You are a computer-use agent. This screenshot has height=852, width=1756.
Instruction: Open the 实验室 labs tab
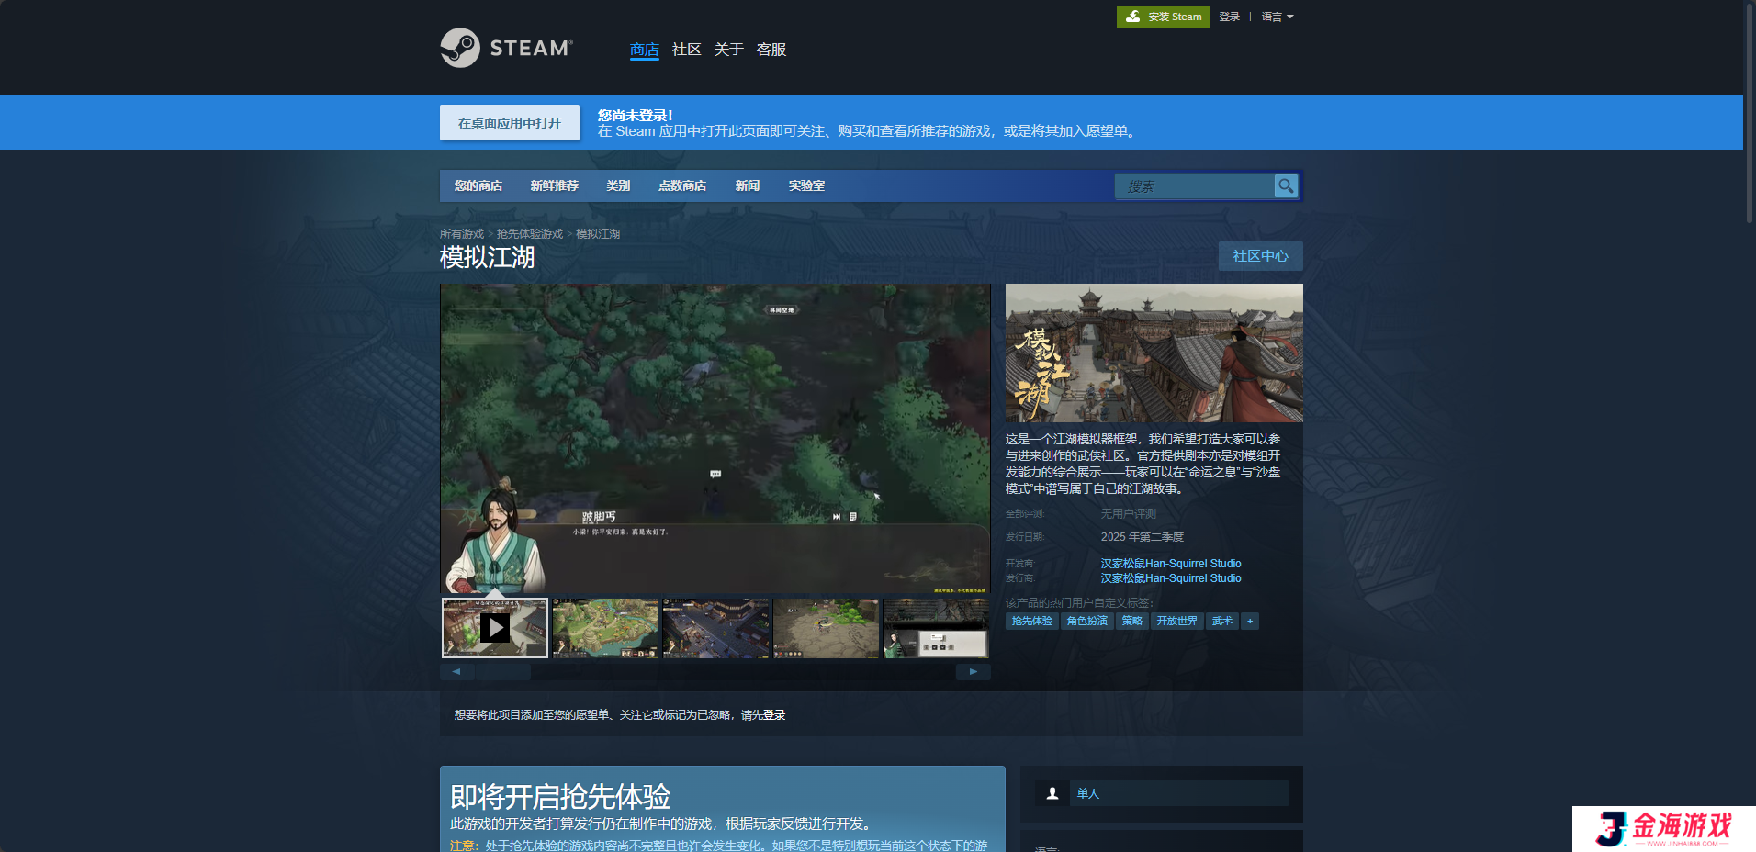tap(806, 185)
